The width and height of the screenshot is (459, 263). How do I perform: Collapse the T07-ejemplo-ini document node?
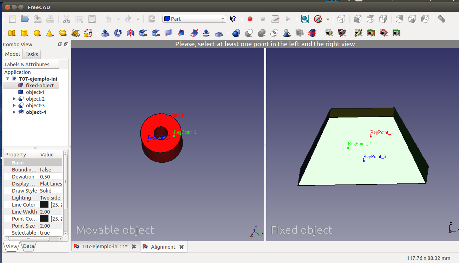(x=8, y=79)
